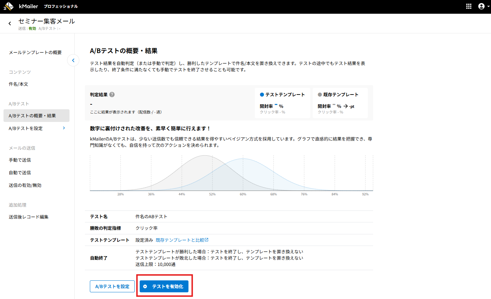491x299 pixels.
Task: Expand the A/Bテストを設定 chevron
Action: click(64, 128)
